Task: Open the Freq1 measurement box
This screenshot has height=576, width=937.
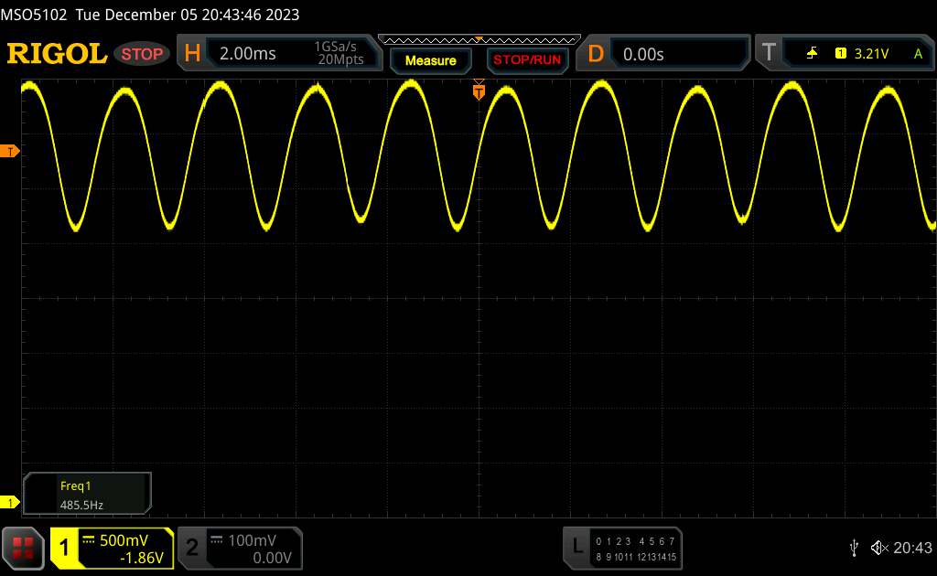Action: tap(87, 494)
